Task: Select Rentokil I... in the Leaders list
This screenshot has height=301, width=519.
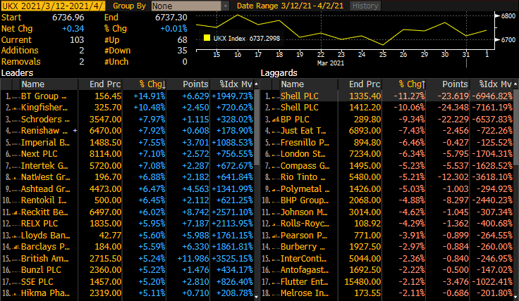Action: click(127, 200)
